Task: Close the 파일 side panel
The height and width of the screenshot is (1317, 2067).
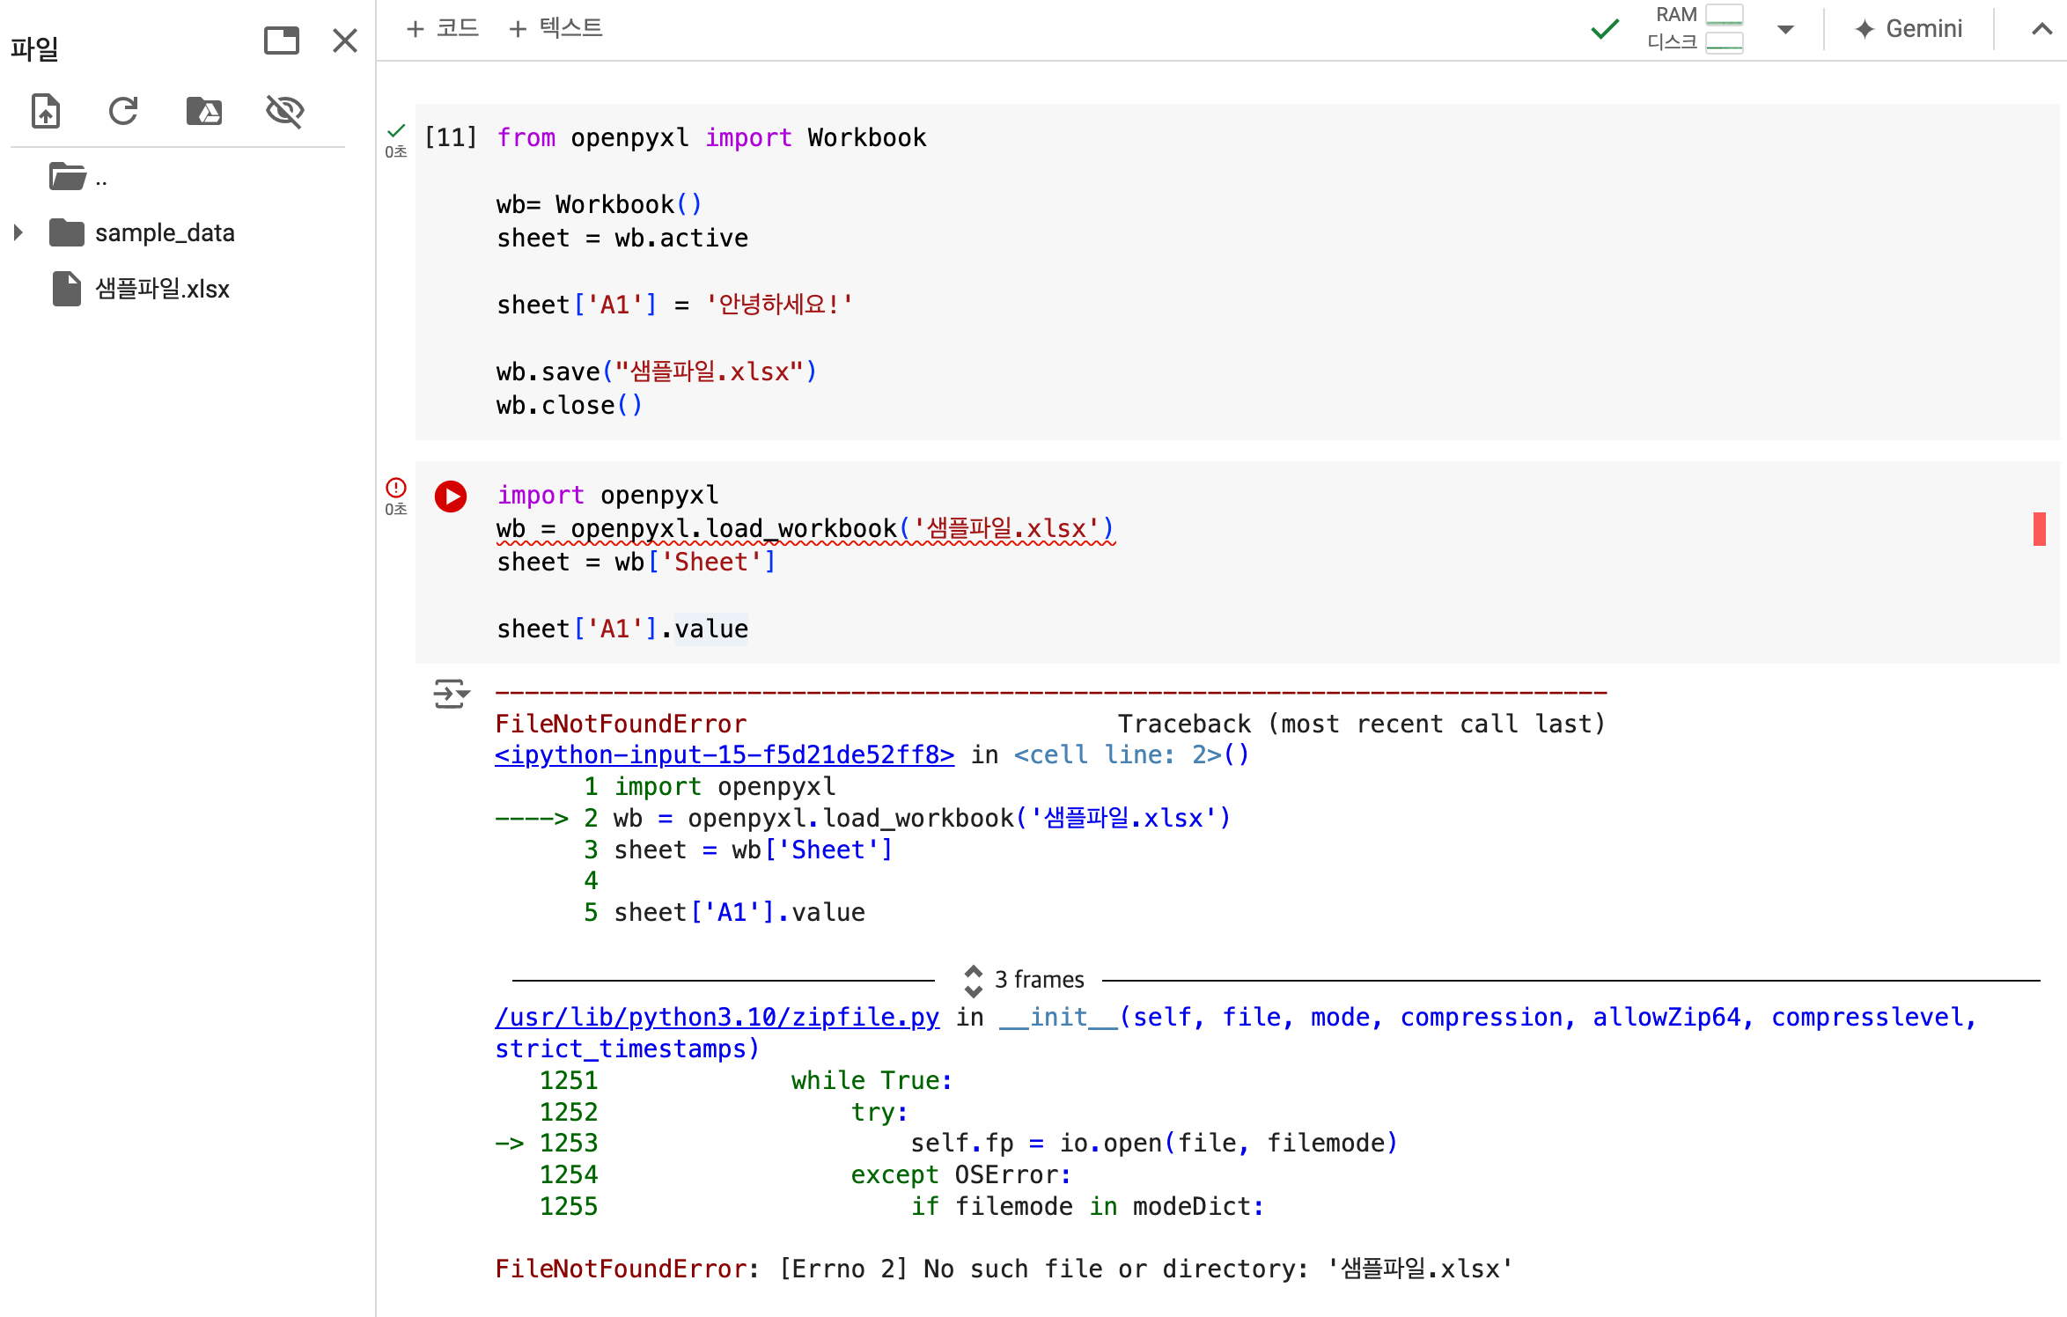Action: (345, 40)
